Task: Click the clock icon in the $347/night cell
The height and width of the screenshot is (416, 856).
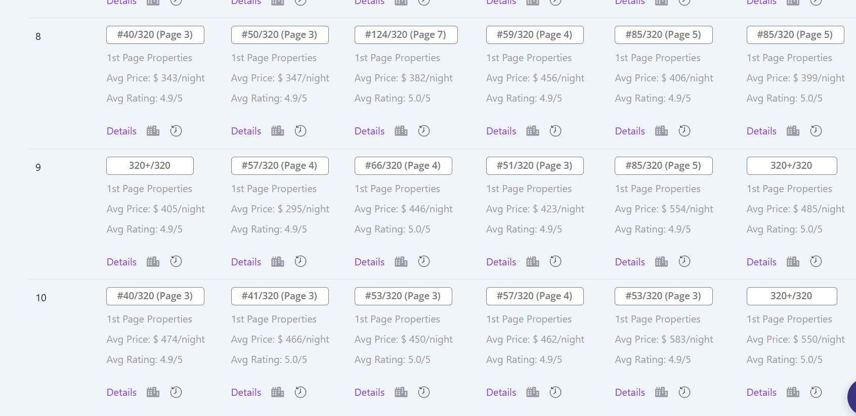Action: (301, 131)
